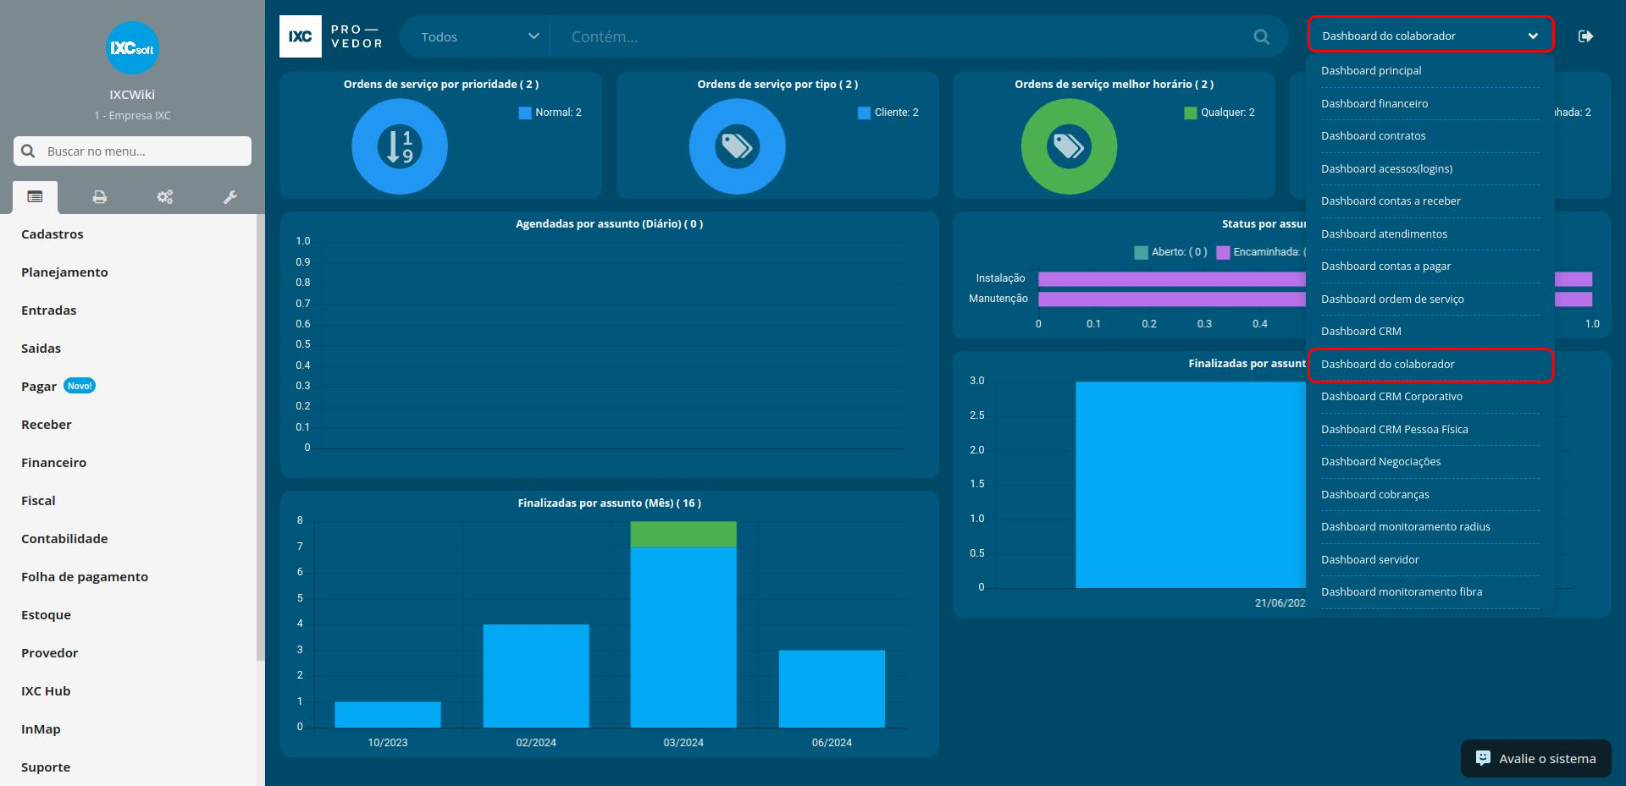Click Avalie o sistema button
Image resolution: width=1626 pixels, height=786 pixels.
(x=1535, y=759)
